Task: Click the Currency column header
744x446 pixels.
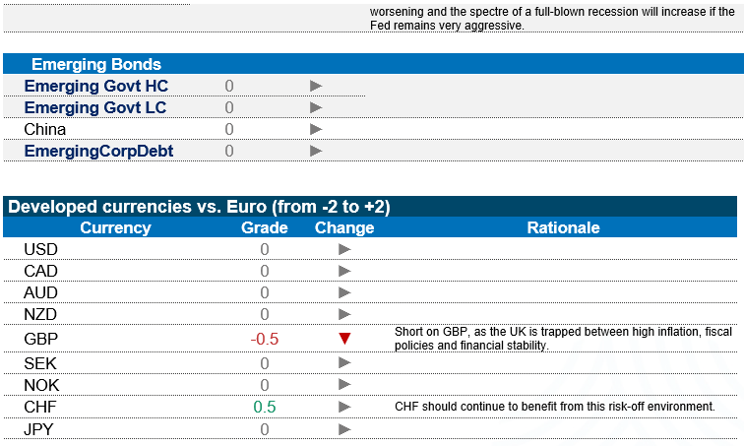Action: tap(115, 227)
